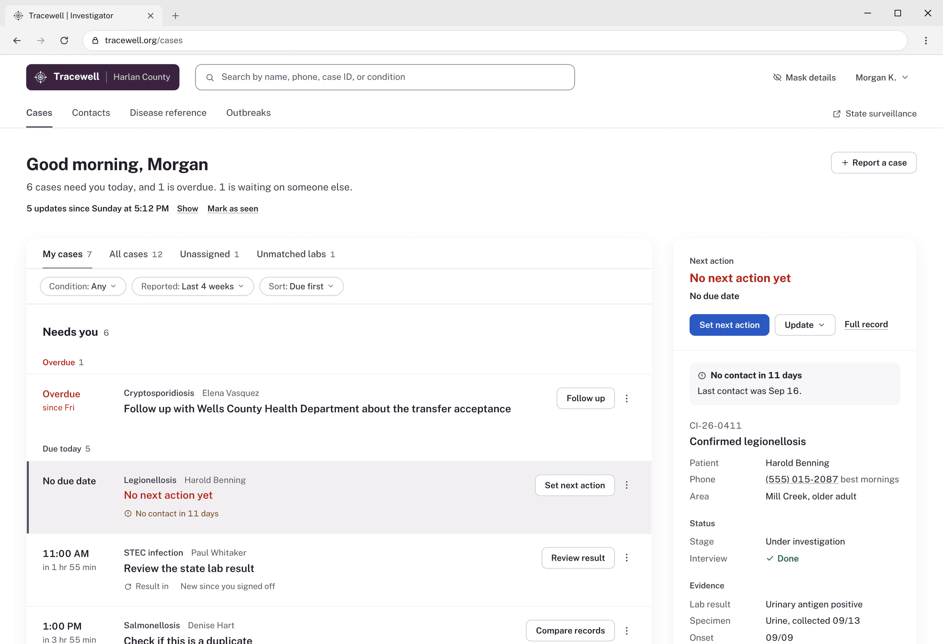Open the State surveillance external link
The image size is (943, 644).
[874, 113]
